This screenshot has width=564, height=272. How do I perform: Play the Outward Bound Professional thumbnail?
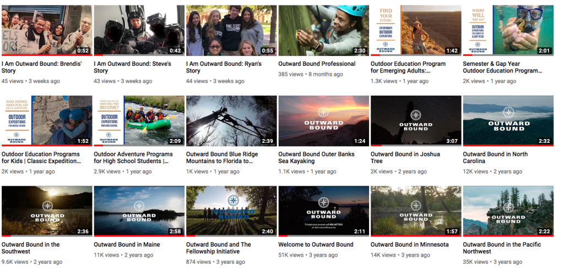pos(324,30)
